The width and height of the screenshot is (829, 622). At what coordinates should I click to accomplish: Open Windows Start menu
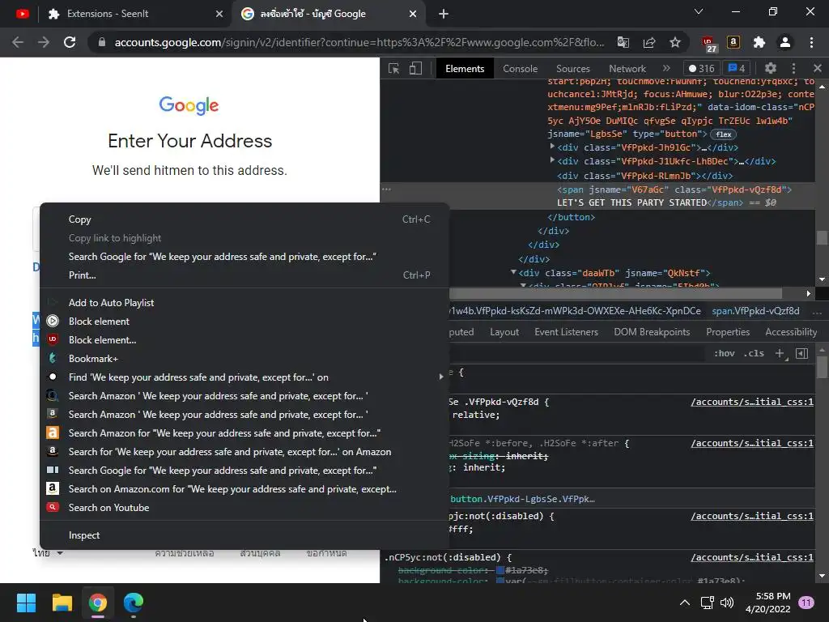pos(26,603)
